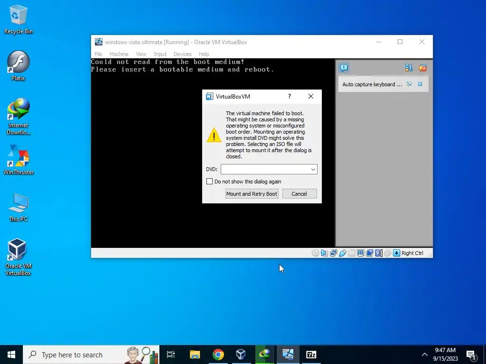Viewport: 486px width, 364px height.
Task: Open the Machine menu
Action: pos(119,54)
